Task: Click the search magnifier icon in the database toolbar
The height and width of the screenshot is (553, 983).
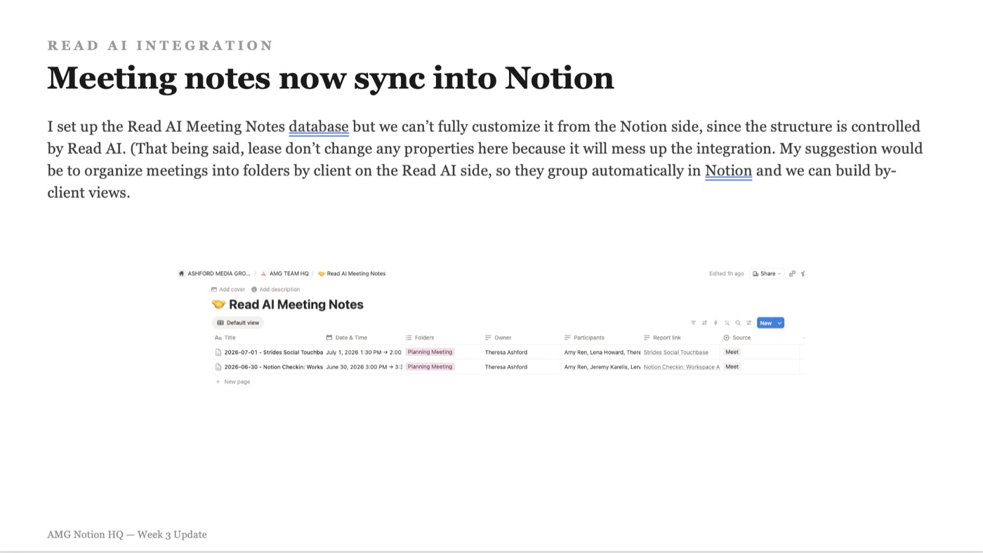Action: click(738, 323)
